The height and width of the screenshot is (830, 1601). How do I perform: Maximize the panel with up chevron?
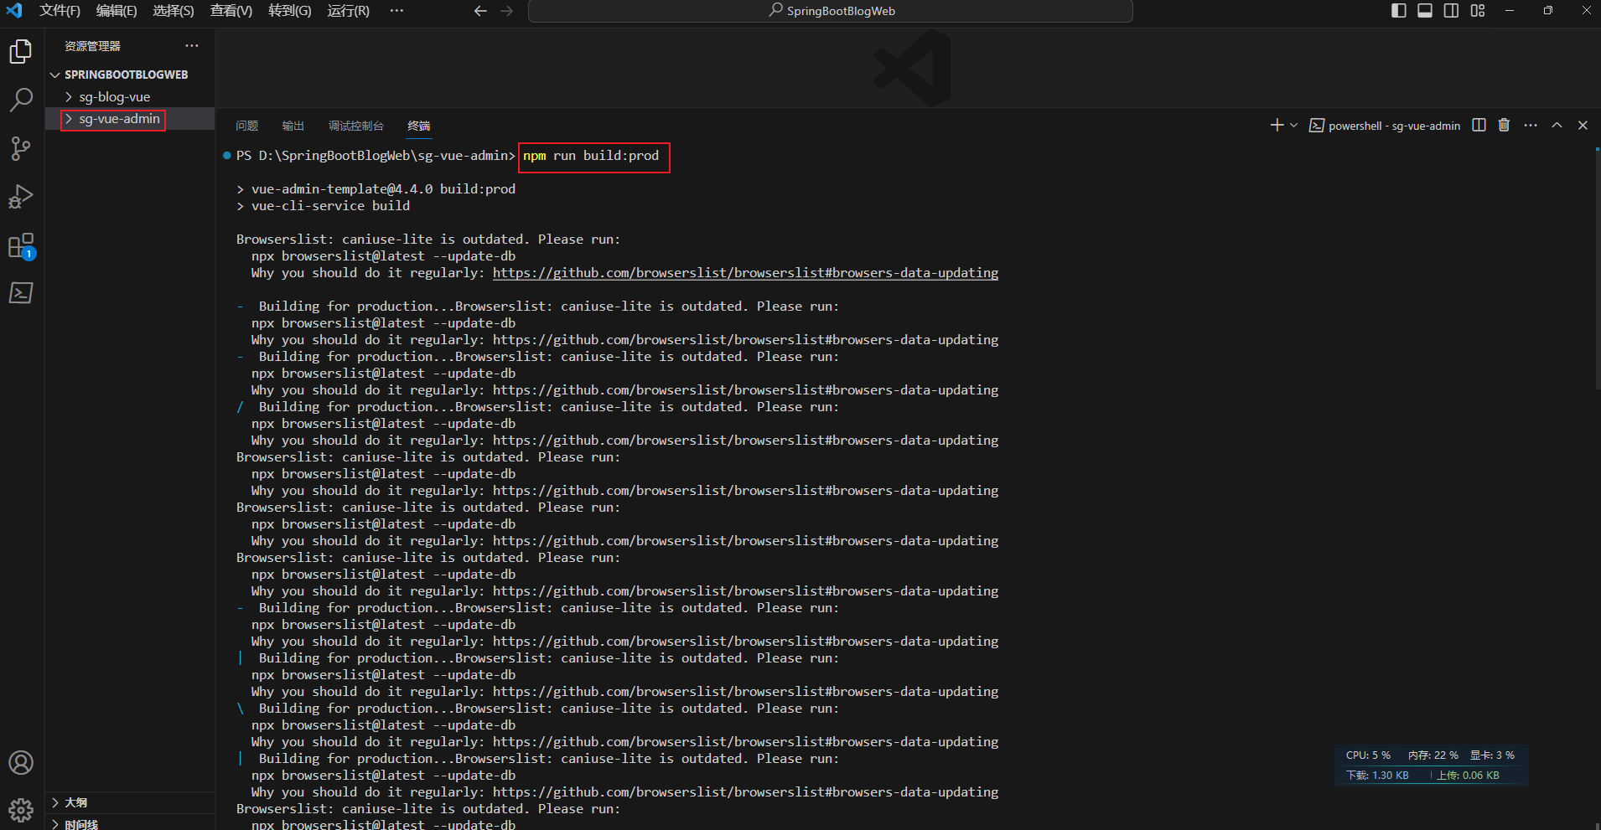click(1557, 125)
